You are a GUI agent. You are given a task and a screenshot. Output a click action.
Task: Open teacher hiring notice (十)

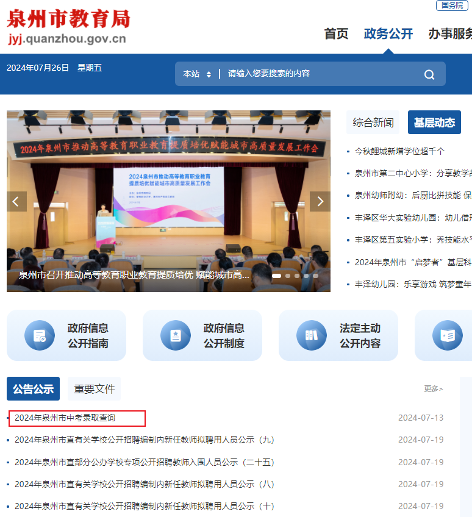(x=145, y=506)
